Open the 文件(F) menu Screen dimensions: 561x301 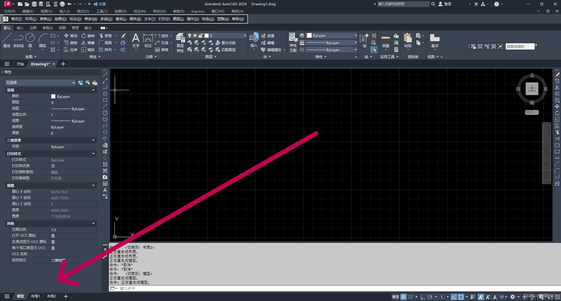[9, 11]
